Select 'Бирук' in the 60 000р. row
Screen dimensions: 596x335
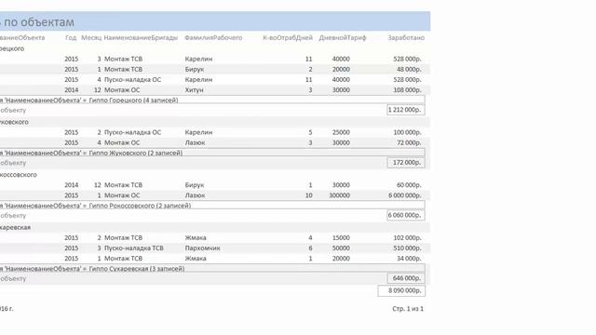pos(195,185)
